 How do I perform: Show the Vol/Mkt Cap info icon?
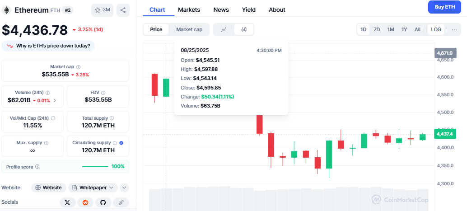pyautogui.click(x=53, y=118)
